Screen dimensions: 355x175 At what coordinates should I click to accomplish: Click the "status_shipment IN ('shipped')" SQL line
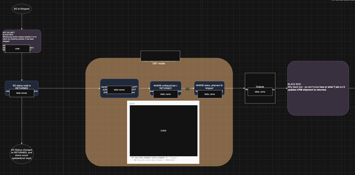154,158
